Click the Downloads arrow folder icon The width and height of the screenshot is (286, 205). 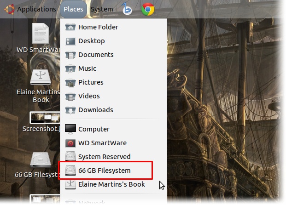point(70,110)
